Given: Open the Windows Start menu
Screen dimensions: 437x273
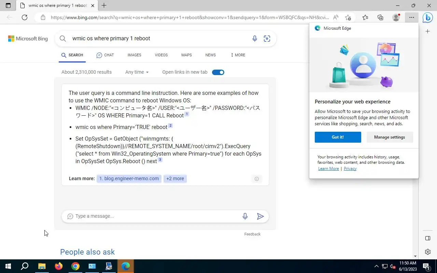Looking at the screenshot, I should (8, 266).
